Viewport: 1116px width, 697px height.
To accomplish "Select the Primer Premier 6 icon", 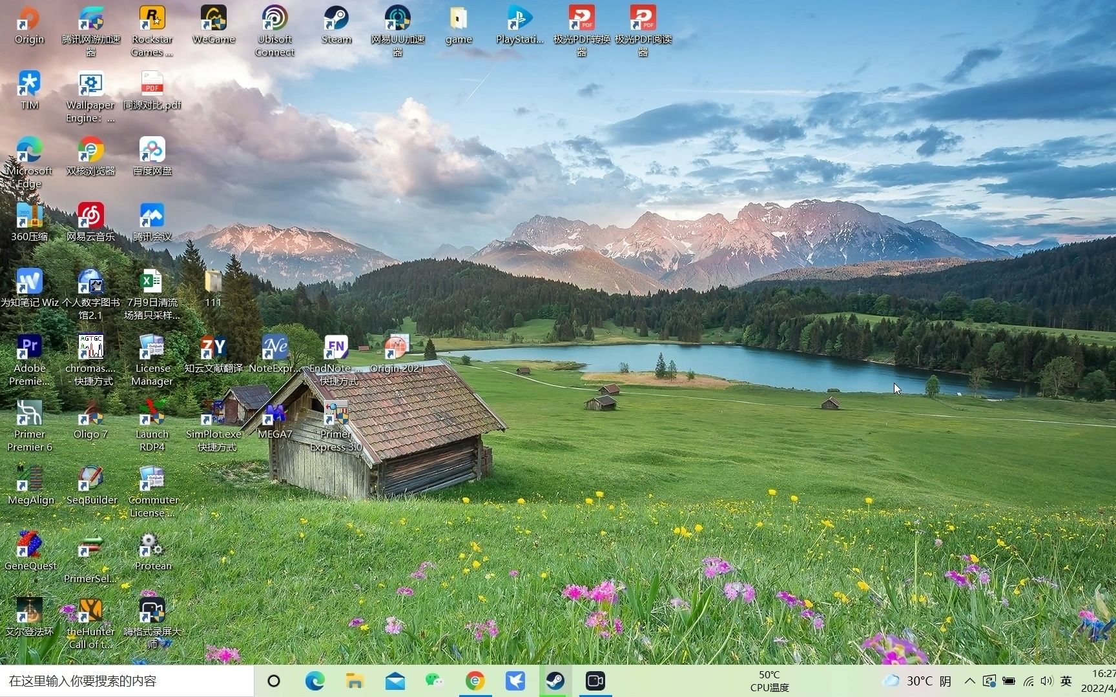I will pos(29,426).
